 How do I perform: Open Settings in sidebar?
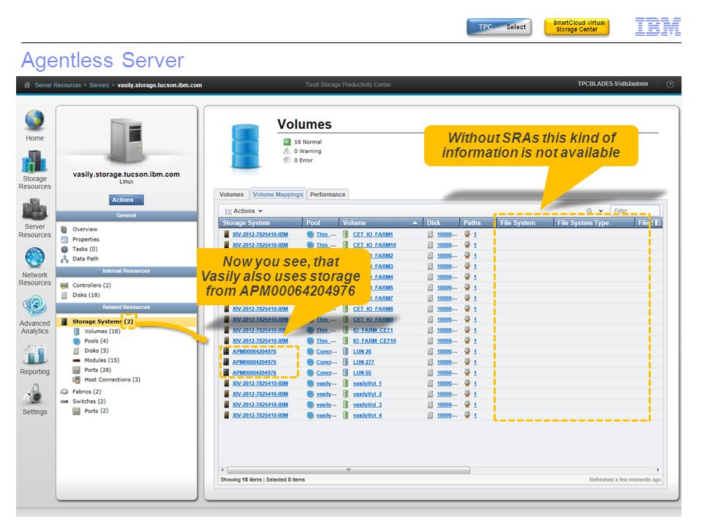[34, 400]
